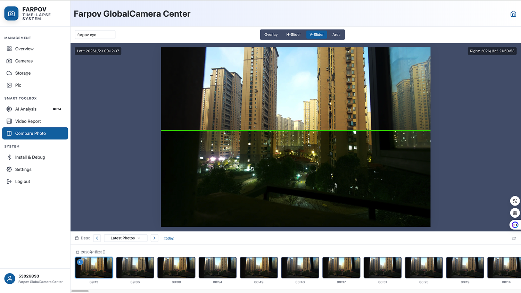The width and height of the screenshot is (521, 293).
Task: Open AI Analysis in Smart Toolbox
Action: 26,109
